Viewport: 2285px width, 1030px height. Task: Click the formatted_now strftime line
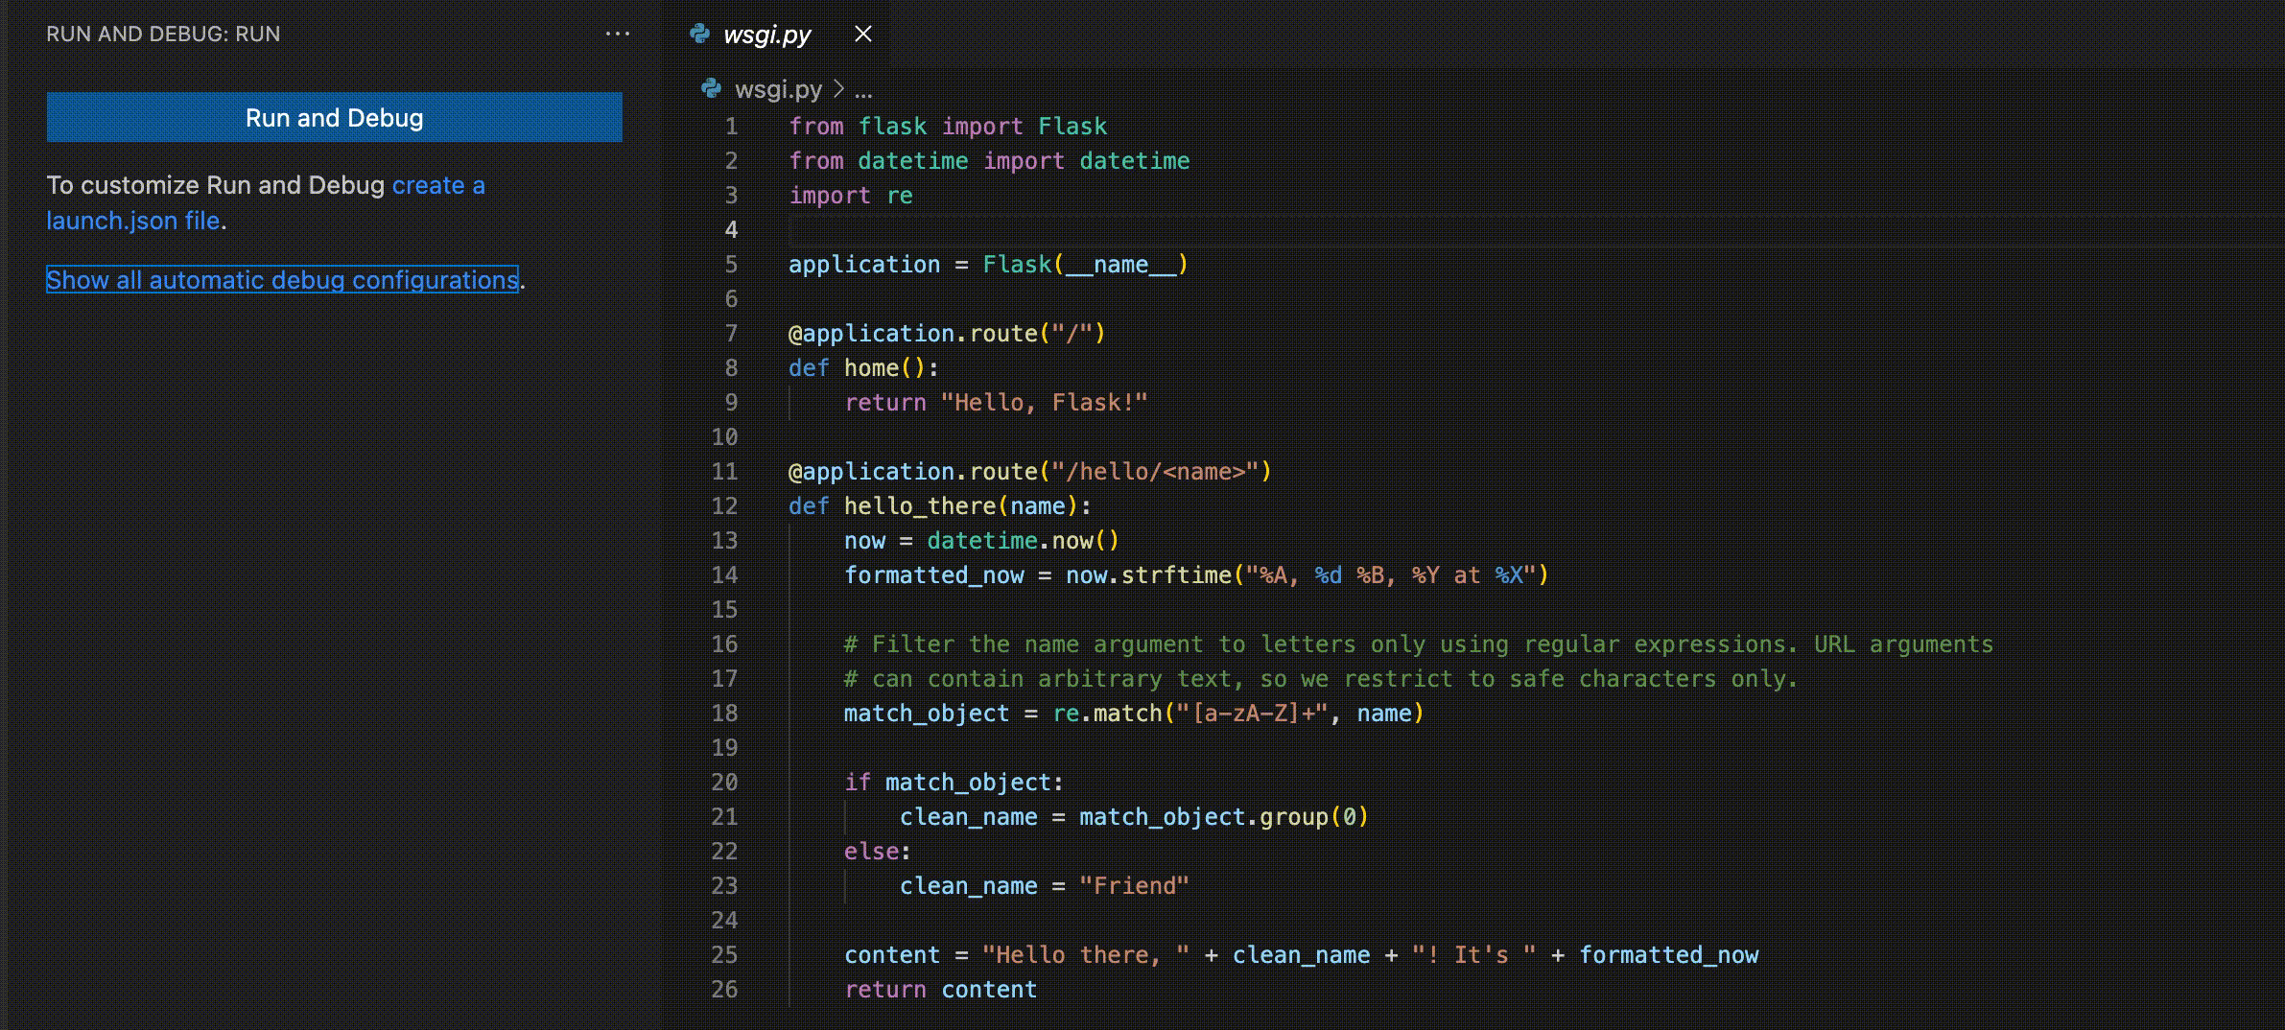pos(1196,574)
